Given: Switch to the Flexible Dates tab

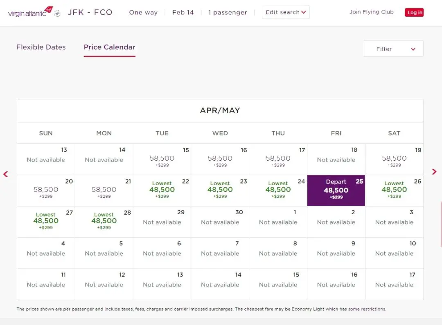Looking at the screenshot, I should [41, 47].
